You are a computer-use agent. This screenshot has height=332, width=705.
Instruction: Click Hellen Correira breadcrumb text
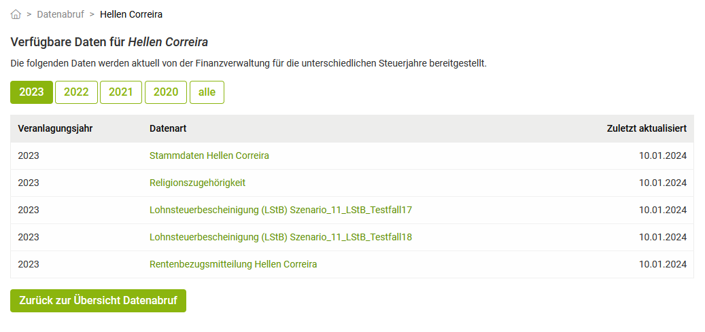point(131,14)
